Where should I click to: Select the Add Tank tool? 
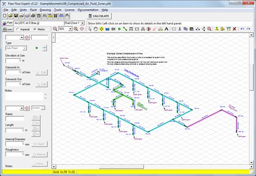click(x=107, y=29)
